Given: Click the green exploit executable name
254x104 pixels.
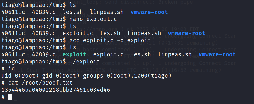Looking at the screenshot, I should click(x=74, y=54).
